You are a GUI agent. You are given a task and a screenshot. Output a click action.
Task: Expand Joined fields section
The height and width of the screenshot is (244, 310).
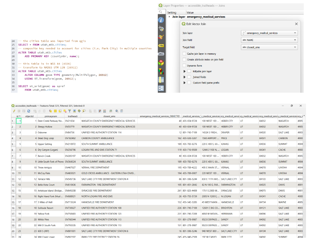pyautogui.click(x=184, y=77)
